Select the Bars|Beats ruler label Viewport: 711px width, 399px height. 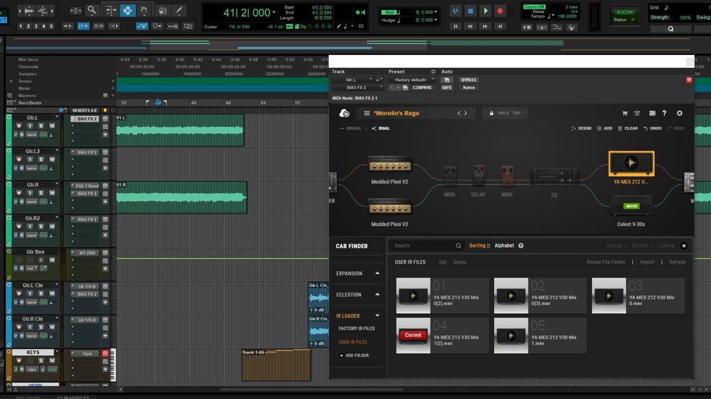point(30,102)
